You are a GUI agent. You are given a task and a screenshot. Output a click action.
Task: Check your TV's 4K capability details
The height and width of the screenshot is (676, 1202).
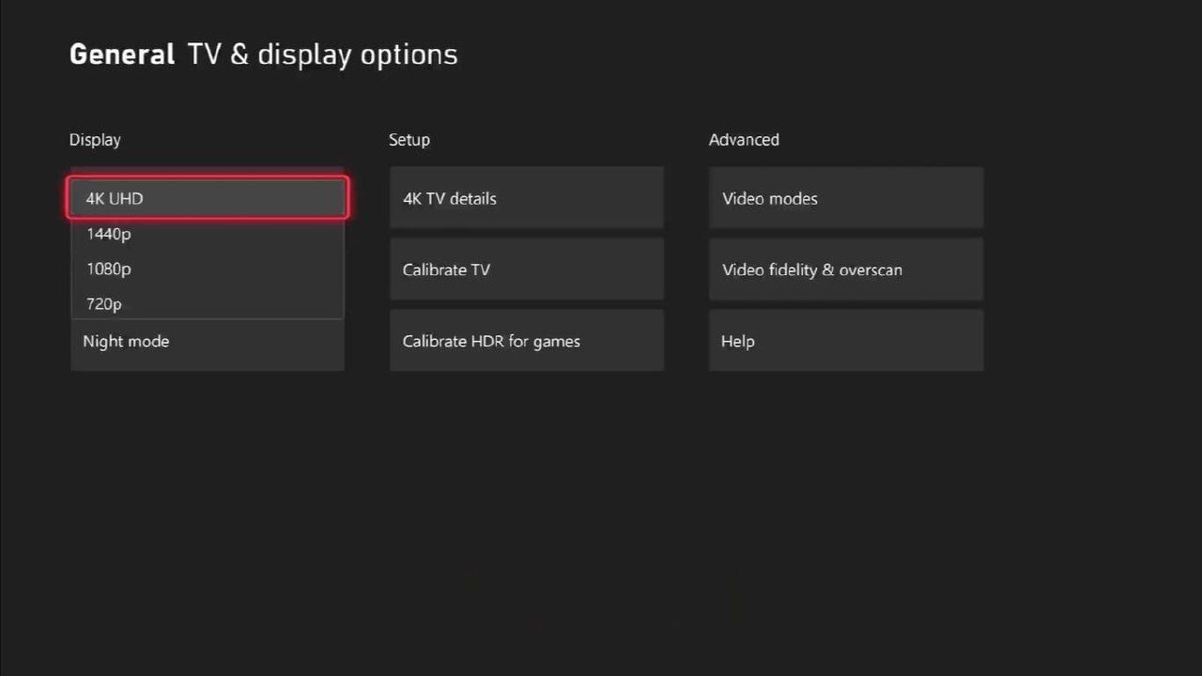click(x=526, y=198)
